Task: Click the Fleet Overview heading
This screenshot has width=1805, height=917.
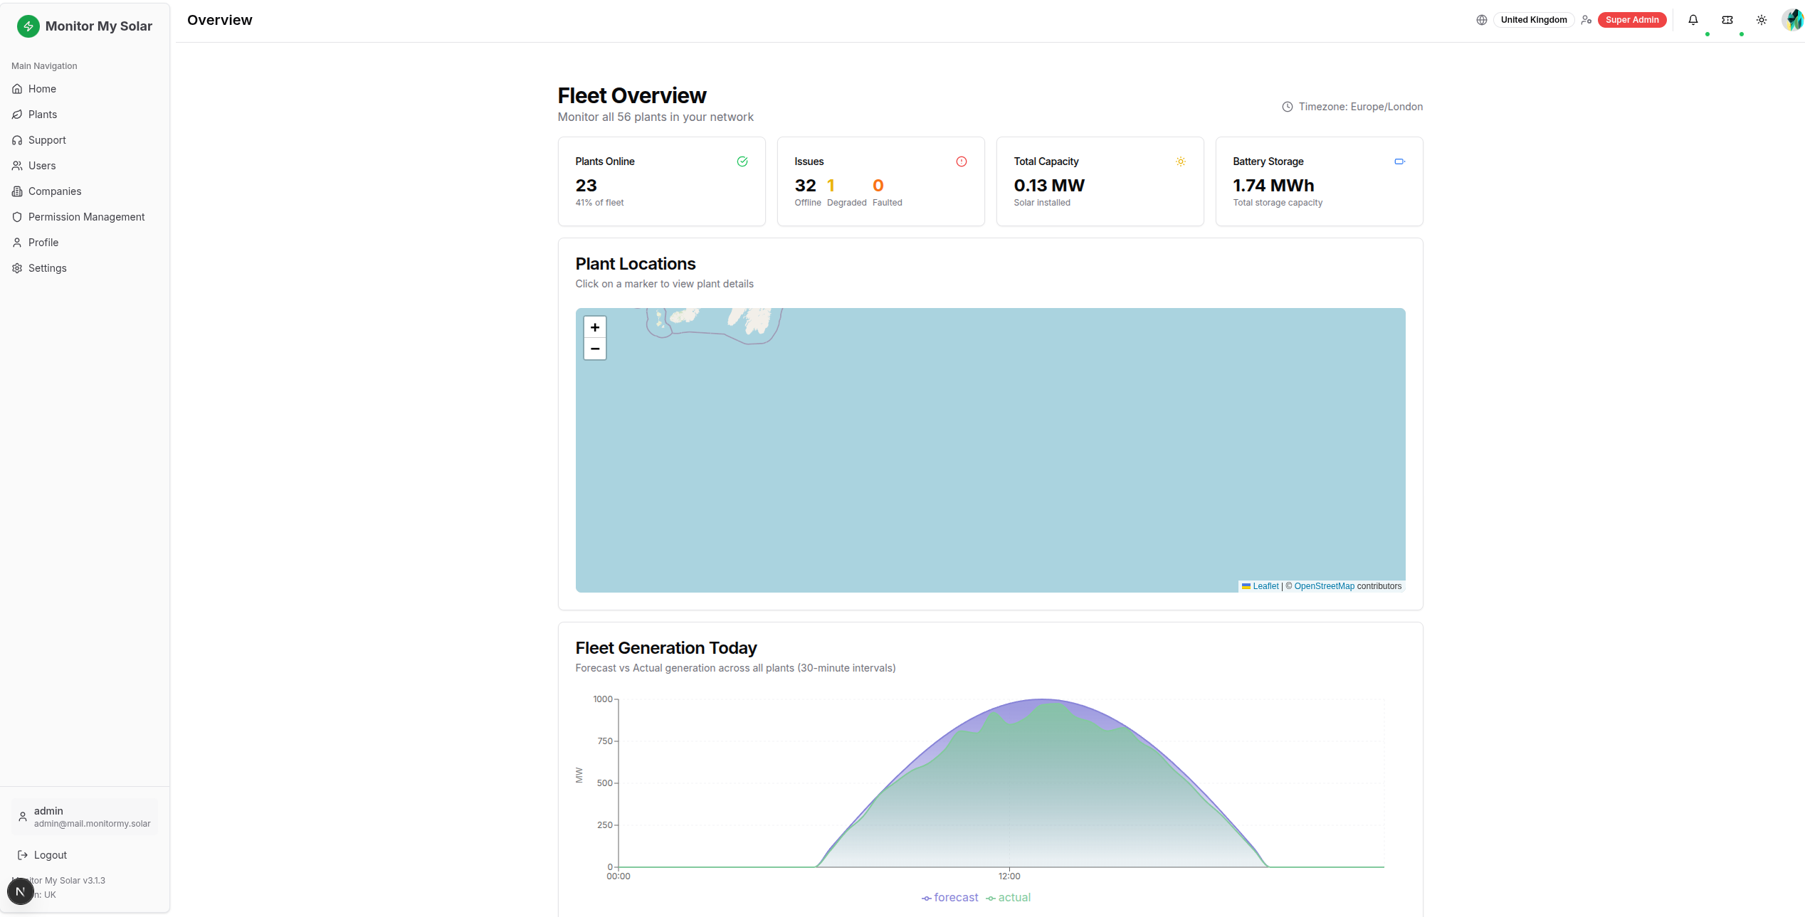Action: [632, 95]
